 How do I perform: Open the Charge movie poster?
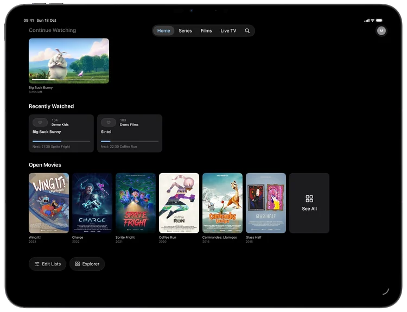[x=92, y=203]
